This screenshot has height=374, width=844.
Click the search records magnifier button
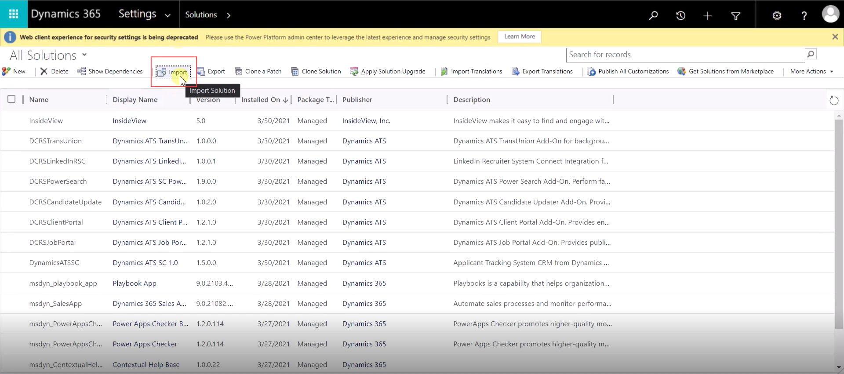[x=811, y=54]
